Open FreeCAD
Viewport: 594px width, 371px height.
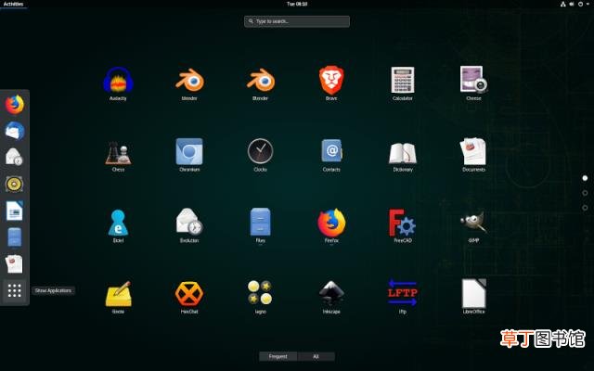tap(403, 225)
